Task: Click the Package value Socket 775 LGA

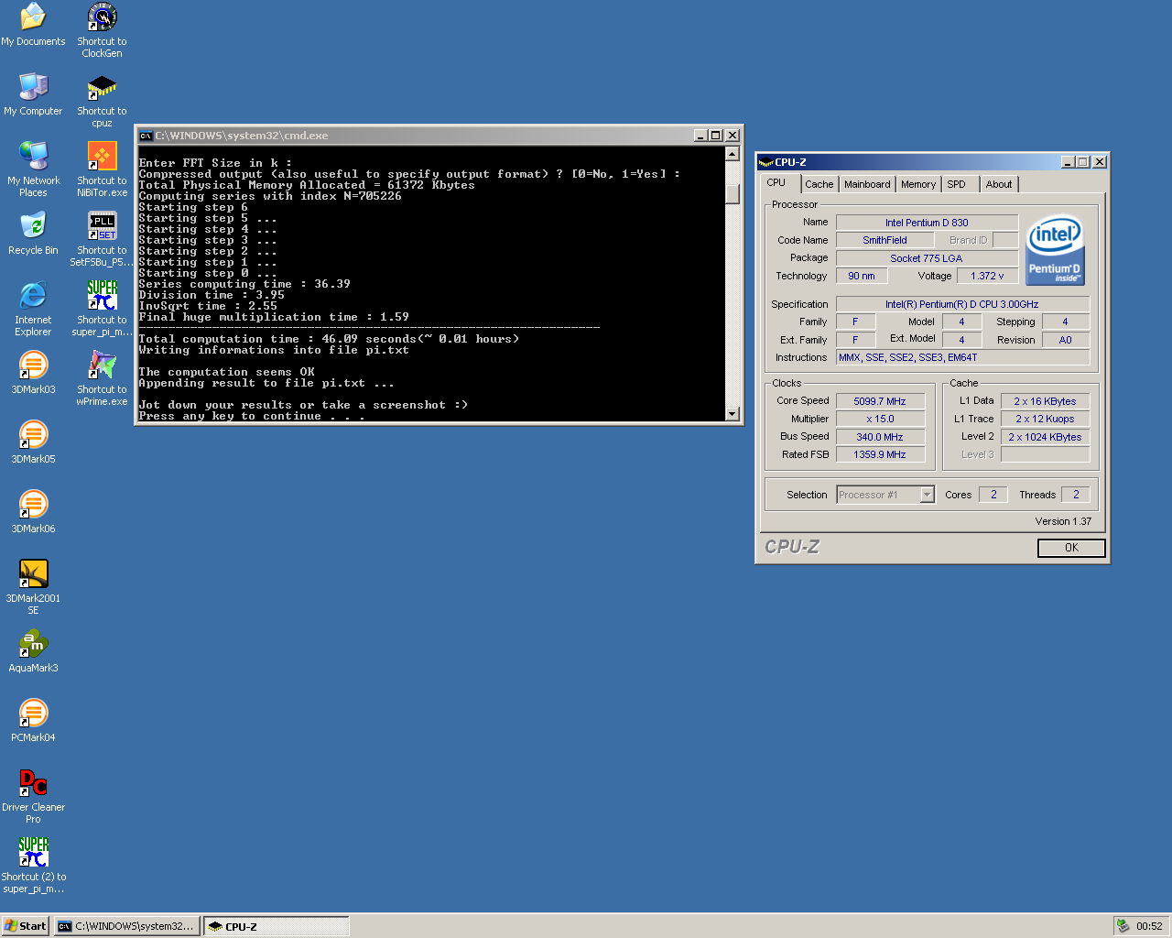Action: tap(927, 258)
